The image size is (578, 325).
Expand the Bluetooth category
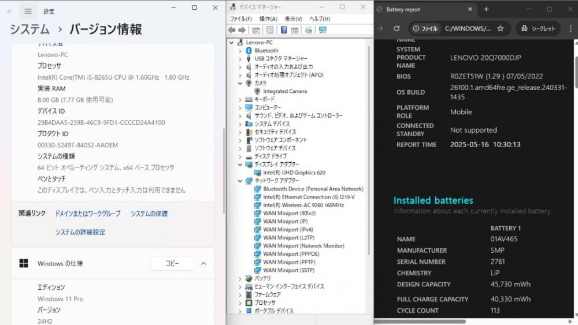pos(240,51)
